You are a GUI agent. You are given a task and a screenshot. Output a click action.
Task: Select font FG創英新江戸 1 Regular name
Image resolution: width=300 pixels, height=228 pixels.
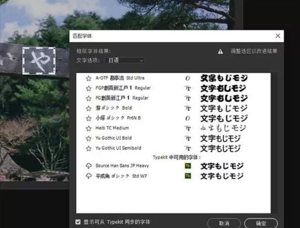point(122,98)
